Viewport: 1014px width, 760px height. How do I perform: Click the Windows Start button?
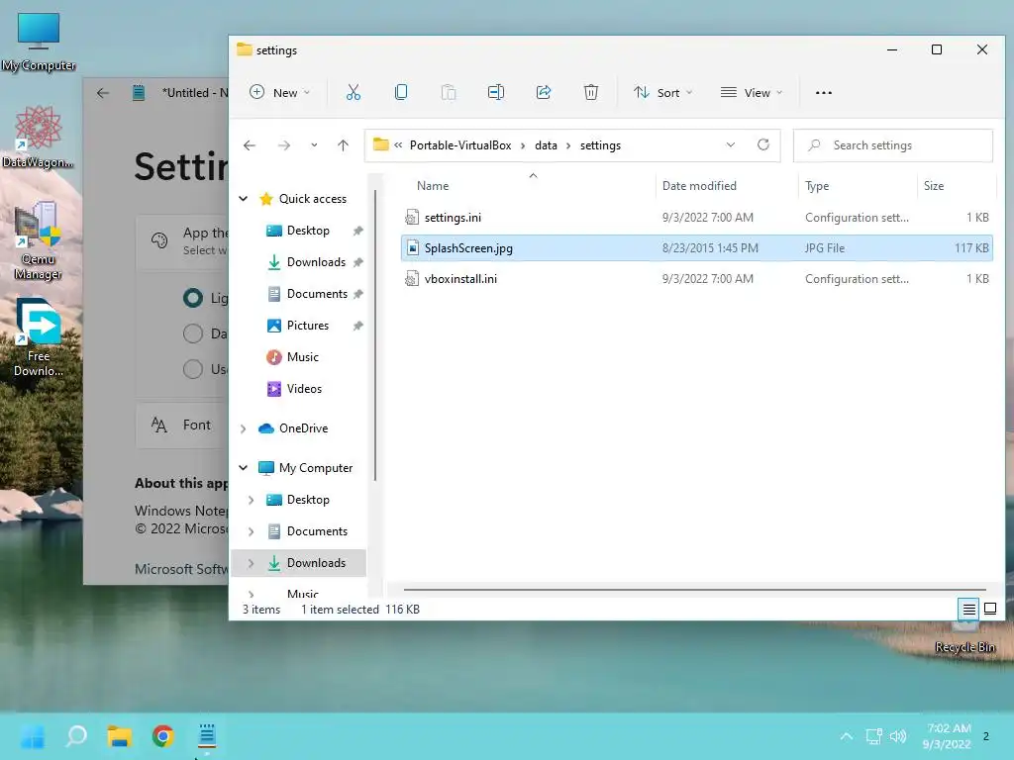click(33, 736)
